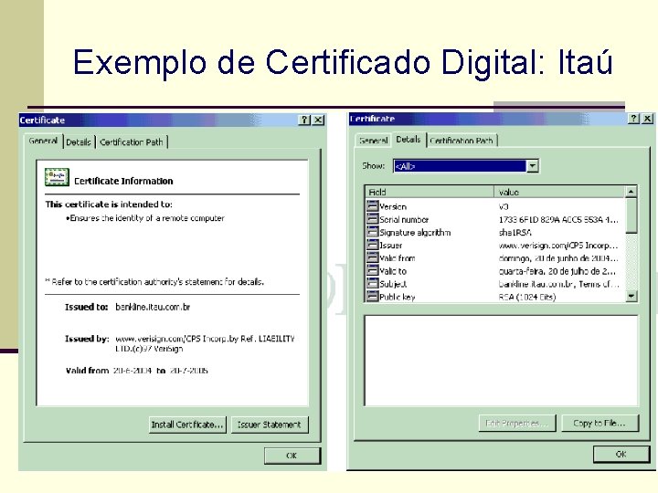The height and width of the screenshot is (493, 658).
Task: Select the <All> value in Show combo box
Action: click(x=460, y=166)
